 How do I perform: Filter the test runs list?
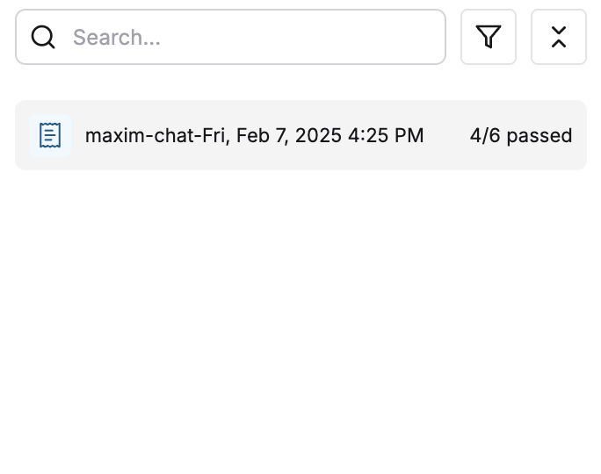coord(489,37)
